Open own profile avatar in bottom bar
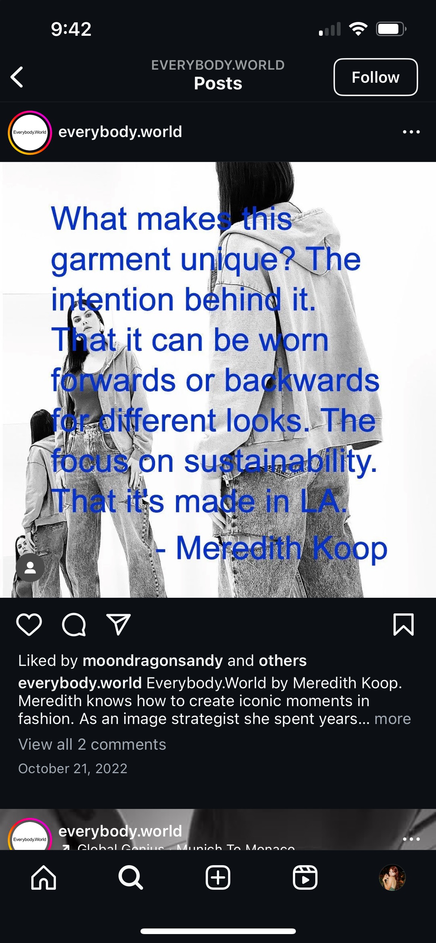 pyautogui.click(x=392, y=877)
